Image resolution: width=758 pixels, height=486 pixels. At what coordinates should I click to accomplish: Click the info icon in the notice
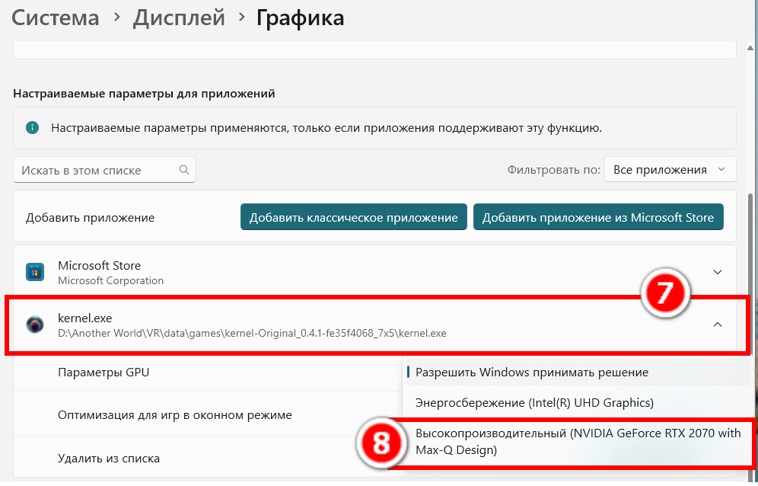click(32, 128)
